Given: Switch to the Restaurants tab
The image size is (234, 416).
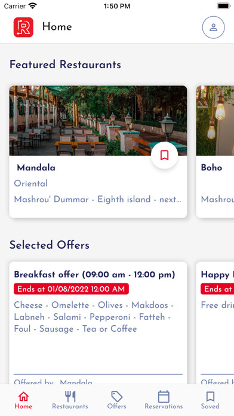Looking at the screenshot, I should 70,400.
